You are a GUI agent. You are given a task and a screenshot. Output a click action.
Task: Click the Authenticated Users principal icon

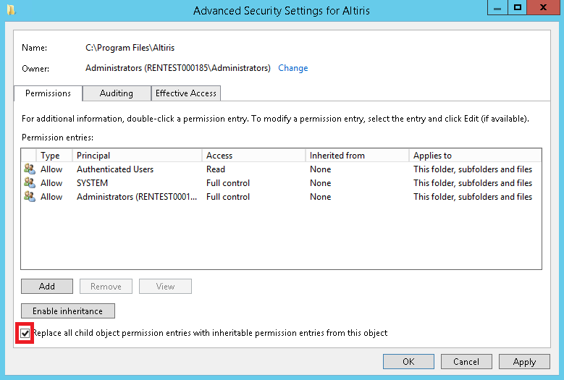coord(29,169)
